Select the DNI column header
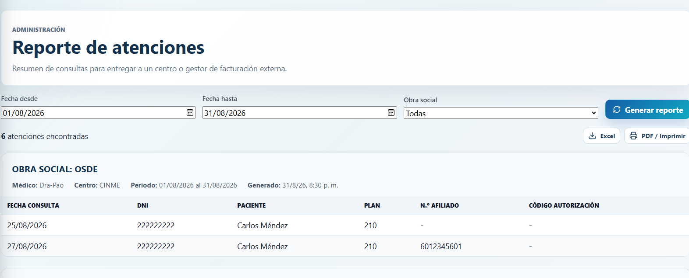 pos(143,205)
